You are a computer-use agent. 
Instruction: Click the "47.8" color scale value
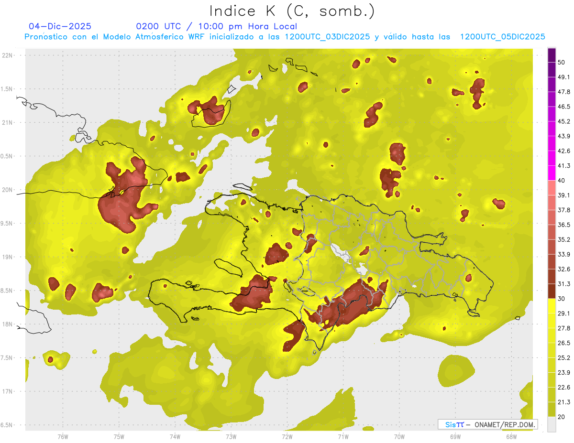564,92
